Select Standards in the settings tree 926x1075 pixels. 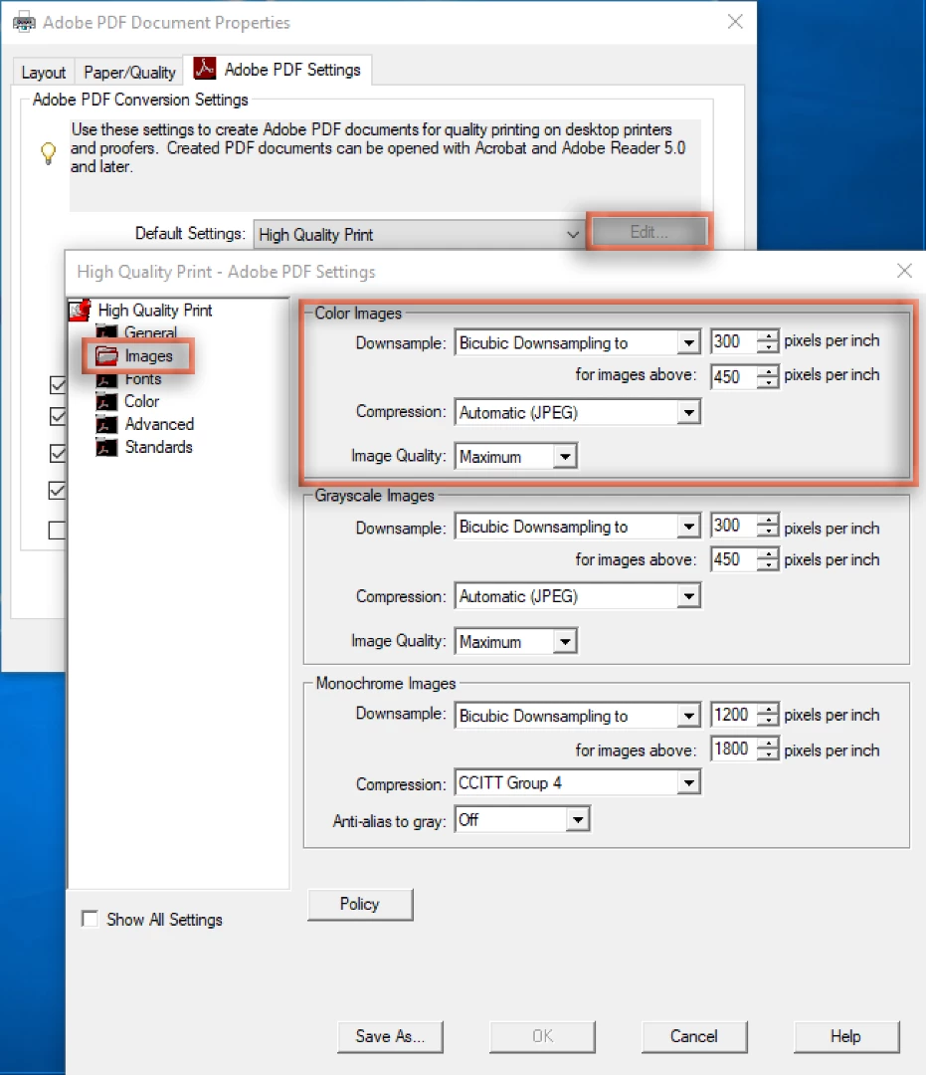(159, 447)
